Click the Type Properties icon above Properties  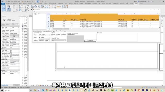pos(9,6)
